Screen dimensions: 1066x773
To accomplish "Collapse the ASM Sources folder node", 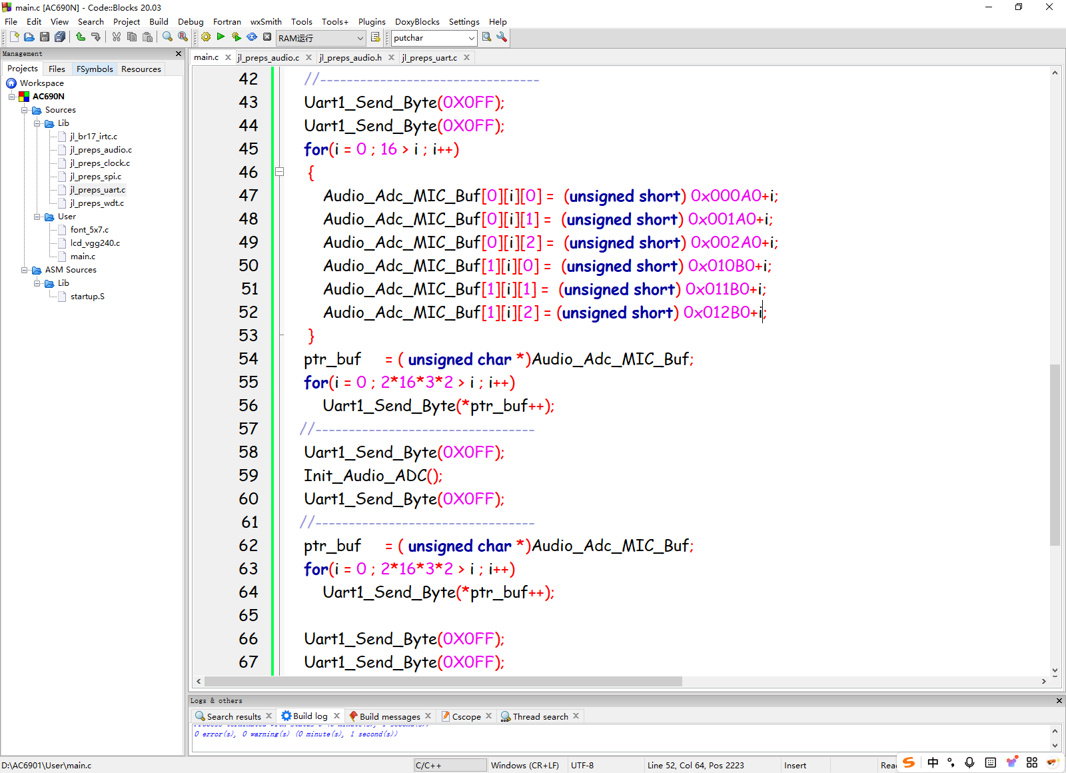I will tap(24, 270).
